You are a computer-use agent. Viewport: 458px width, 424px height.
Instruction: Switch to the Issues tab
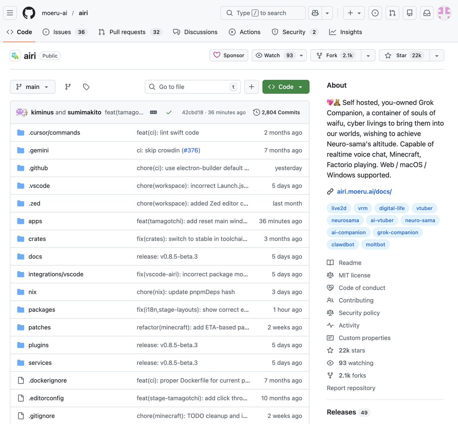coord(65,32)
